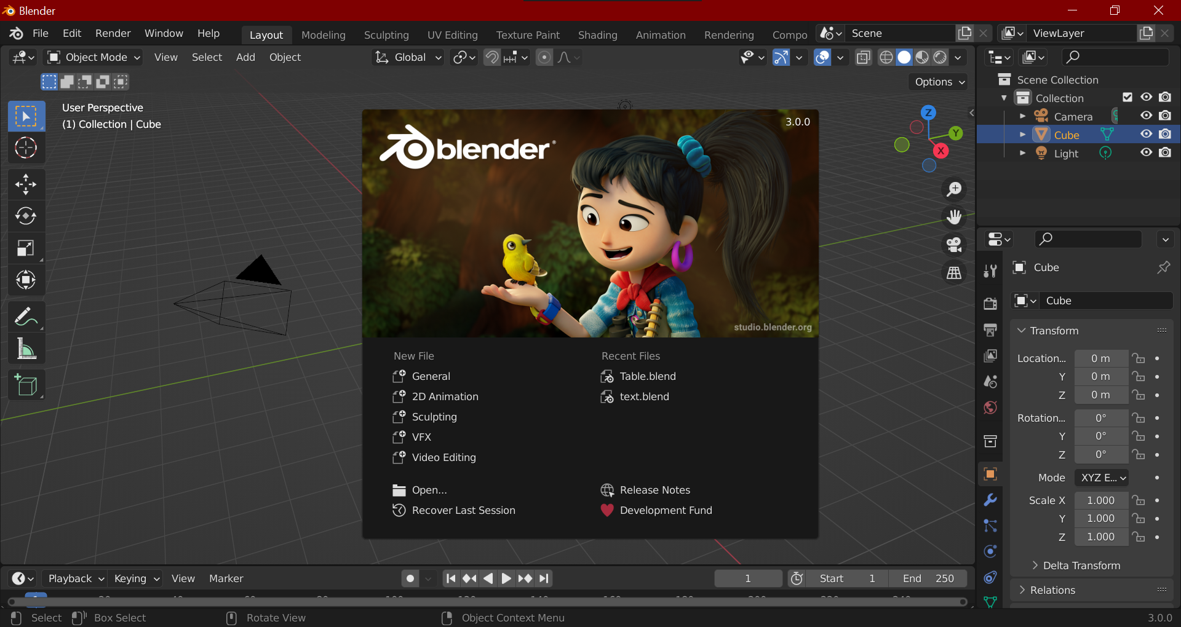
Task: Open the Scene properties tab
Action: [990, 382]
